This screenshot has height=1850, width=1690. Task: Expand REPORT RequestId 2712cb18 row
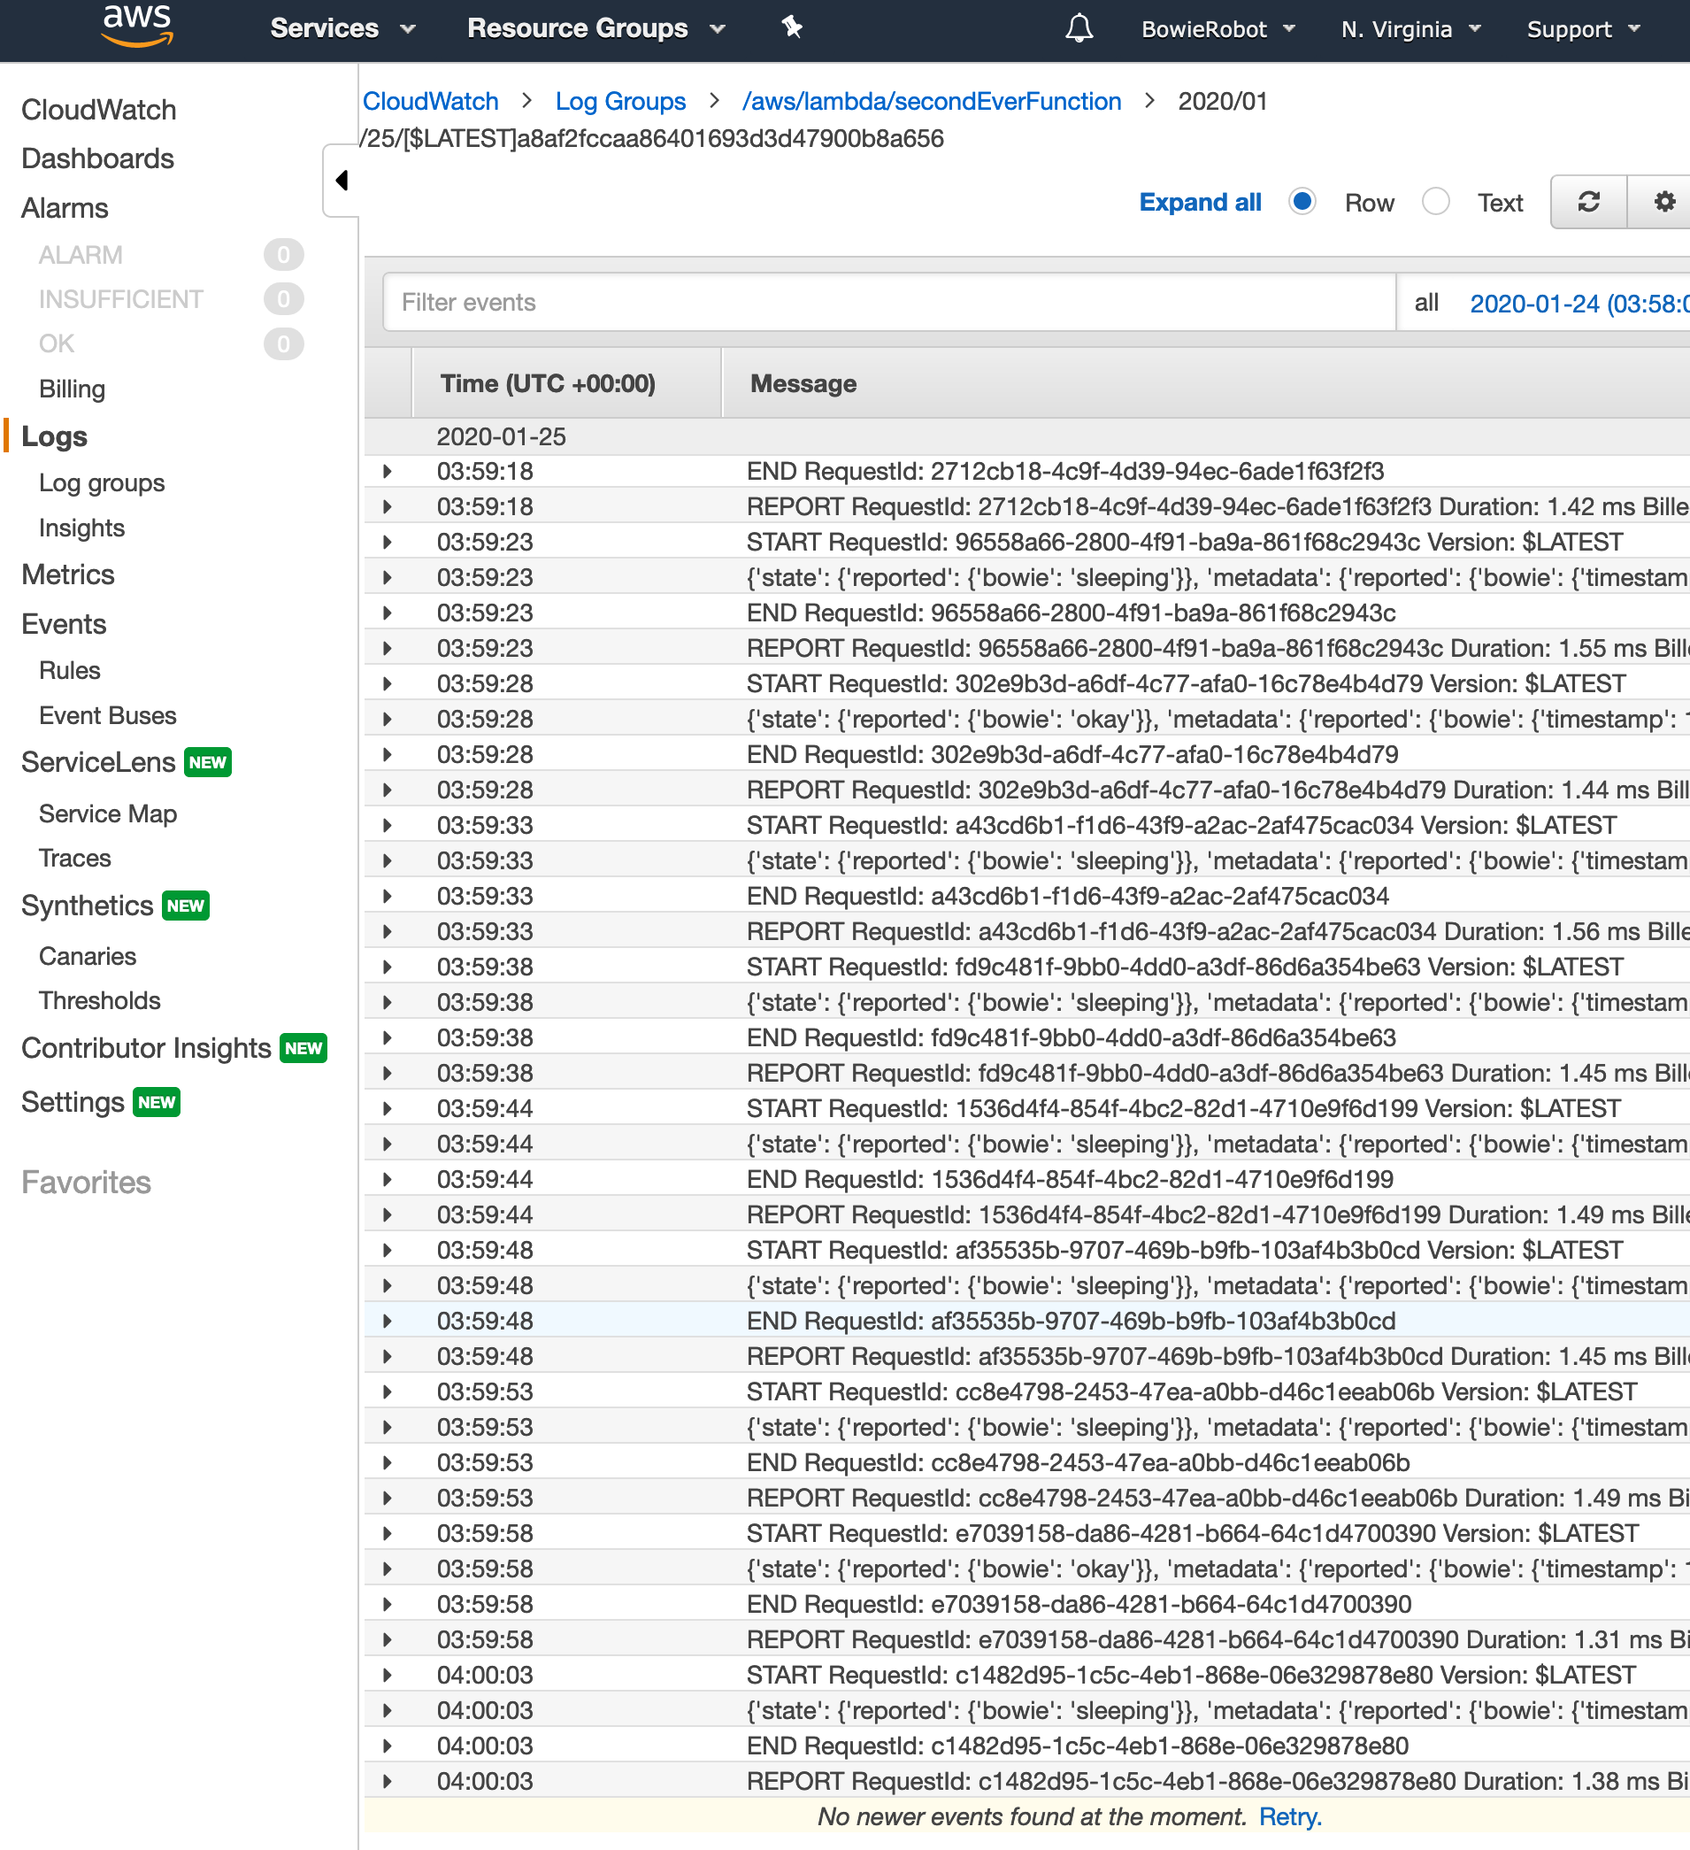(388, 506)
